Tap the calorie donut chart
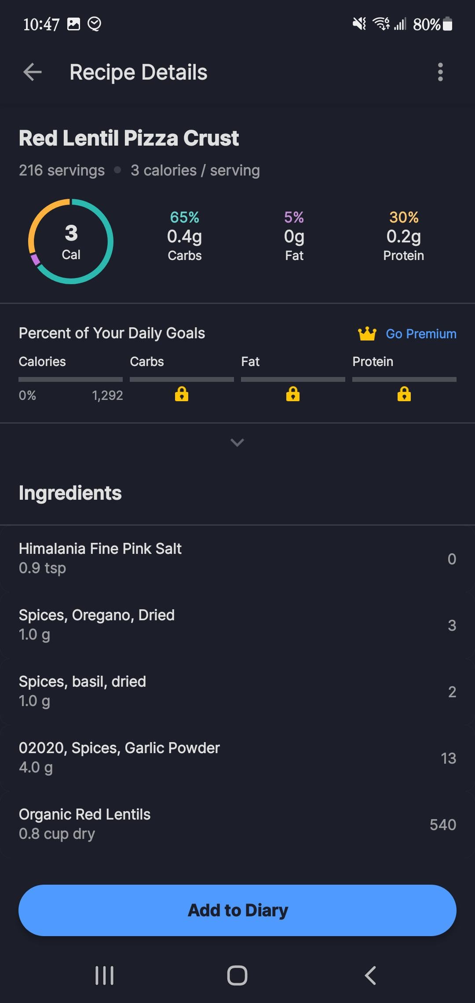The width and height of the screenshot is (475, 1003). click(x=71, y=242)
